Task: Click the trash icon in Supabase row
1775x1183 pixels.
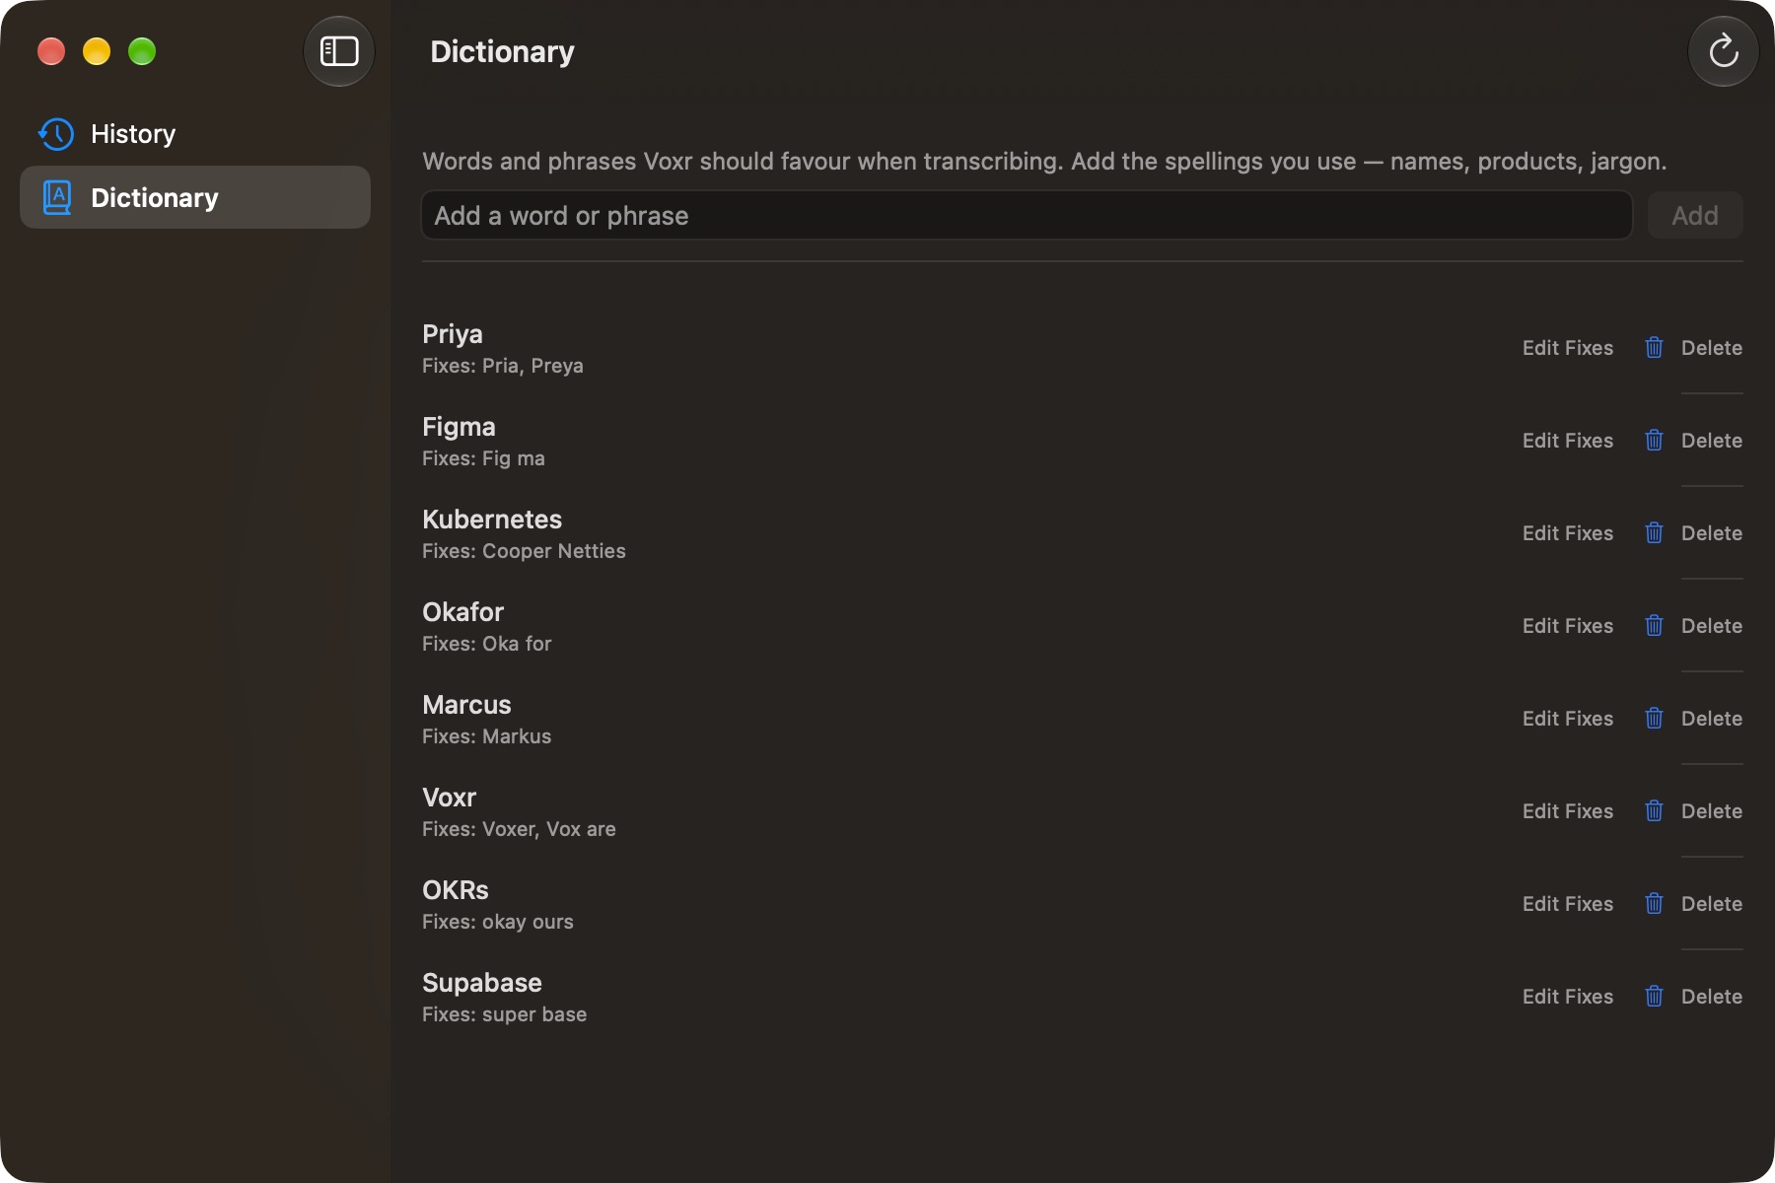Action: pos(1655,997)
